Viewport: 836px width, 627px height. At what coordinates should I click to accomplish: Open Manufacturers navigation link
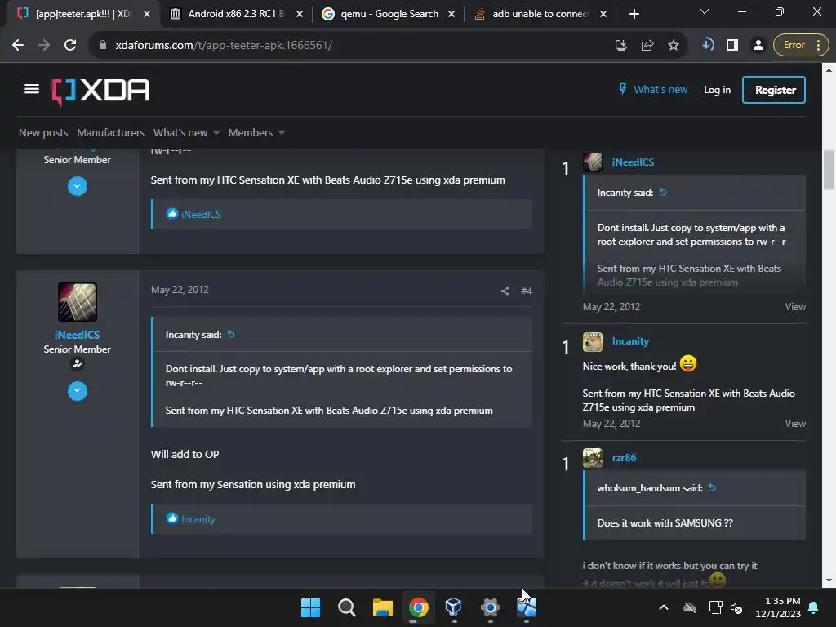pos(110,133)
